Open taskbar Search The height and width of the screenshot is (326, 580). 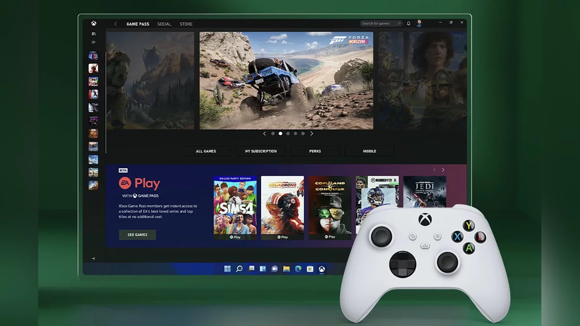[239, 269]
